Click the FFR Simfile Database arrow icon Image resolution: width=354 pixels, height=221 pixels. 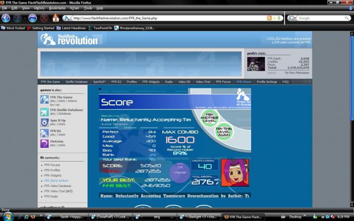(x=44, y=112)
